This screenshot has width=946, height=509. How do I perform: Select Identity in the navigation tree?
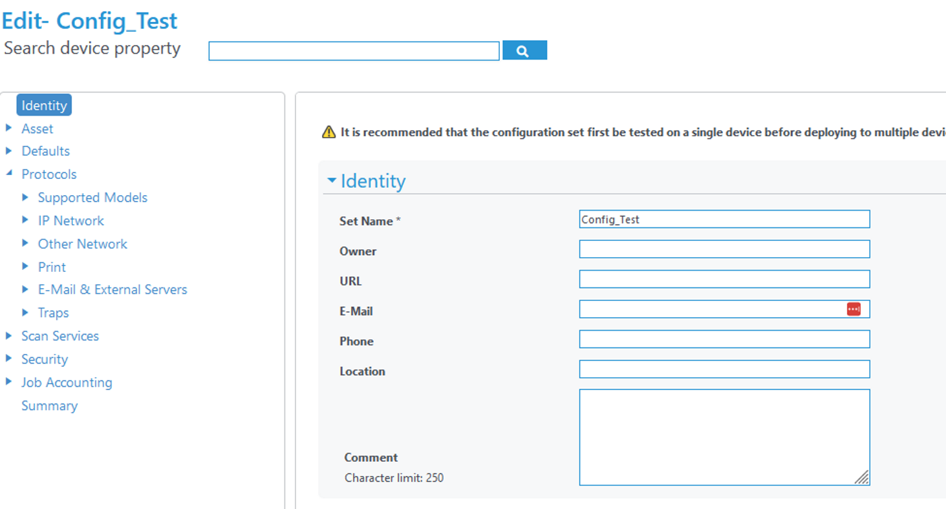[x=44, y=105]
